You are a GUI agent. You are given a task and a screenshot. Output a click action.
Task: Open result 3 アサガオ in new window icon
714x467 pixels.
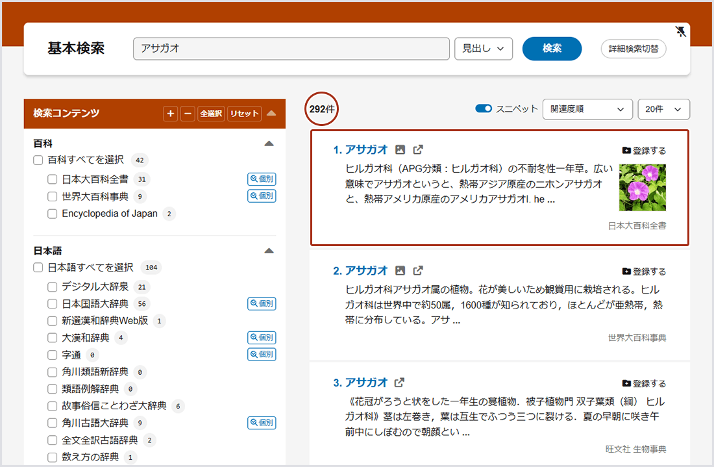399,383
